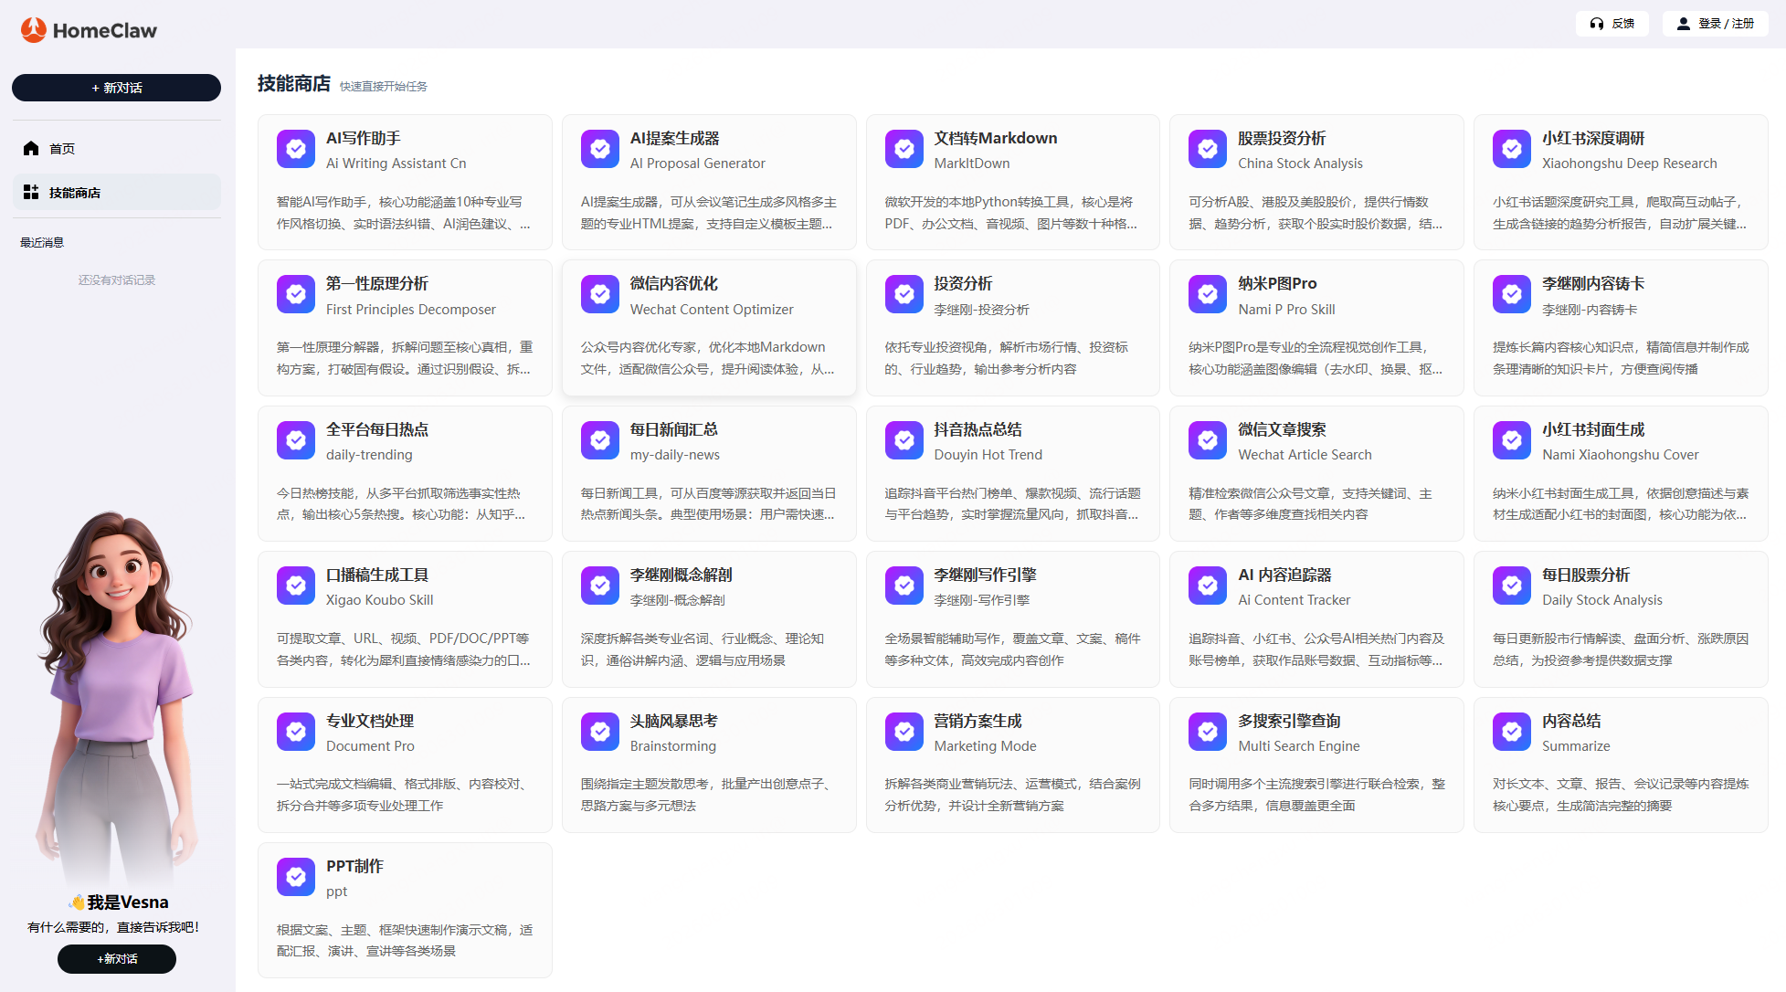
Task: Click Document Pro subtitle
Action: (x=370, y=746)
